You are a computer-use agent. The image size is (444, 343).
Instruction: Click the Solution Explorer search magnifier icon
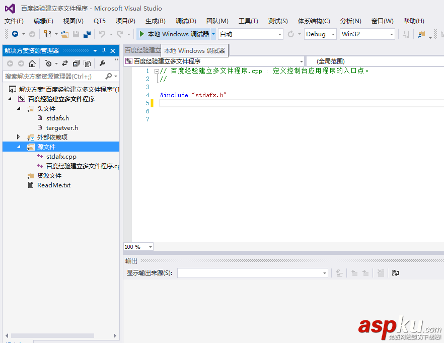tap(108, 76)
